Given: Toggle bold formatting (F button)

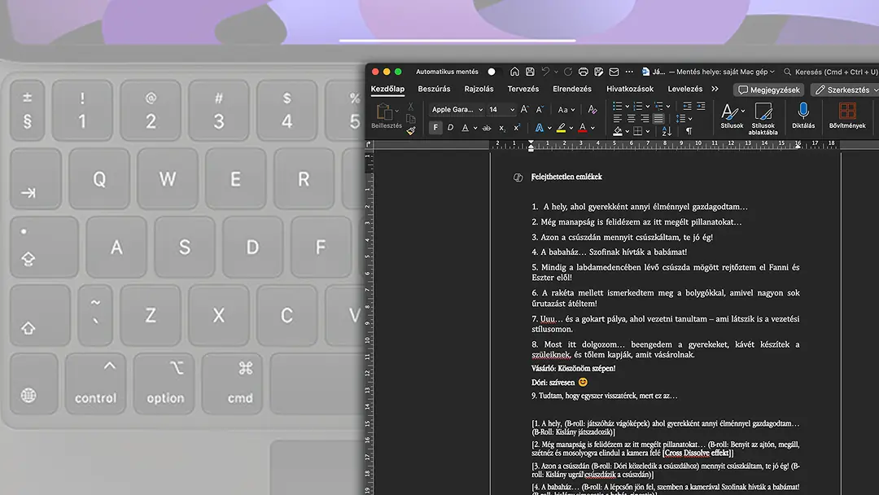Looking at the screenshot, I should [435, 128].
